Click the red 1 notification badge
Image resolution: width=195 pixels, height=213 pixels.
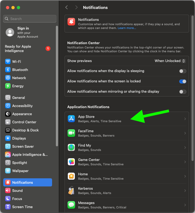pos(48,49)
